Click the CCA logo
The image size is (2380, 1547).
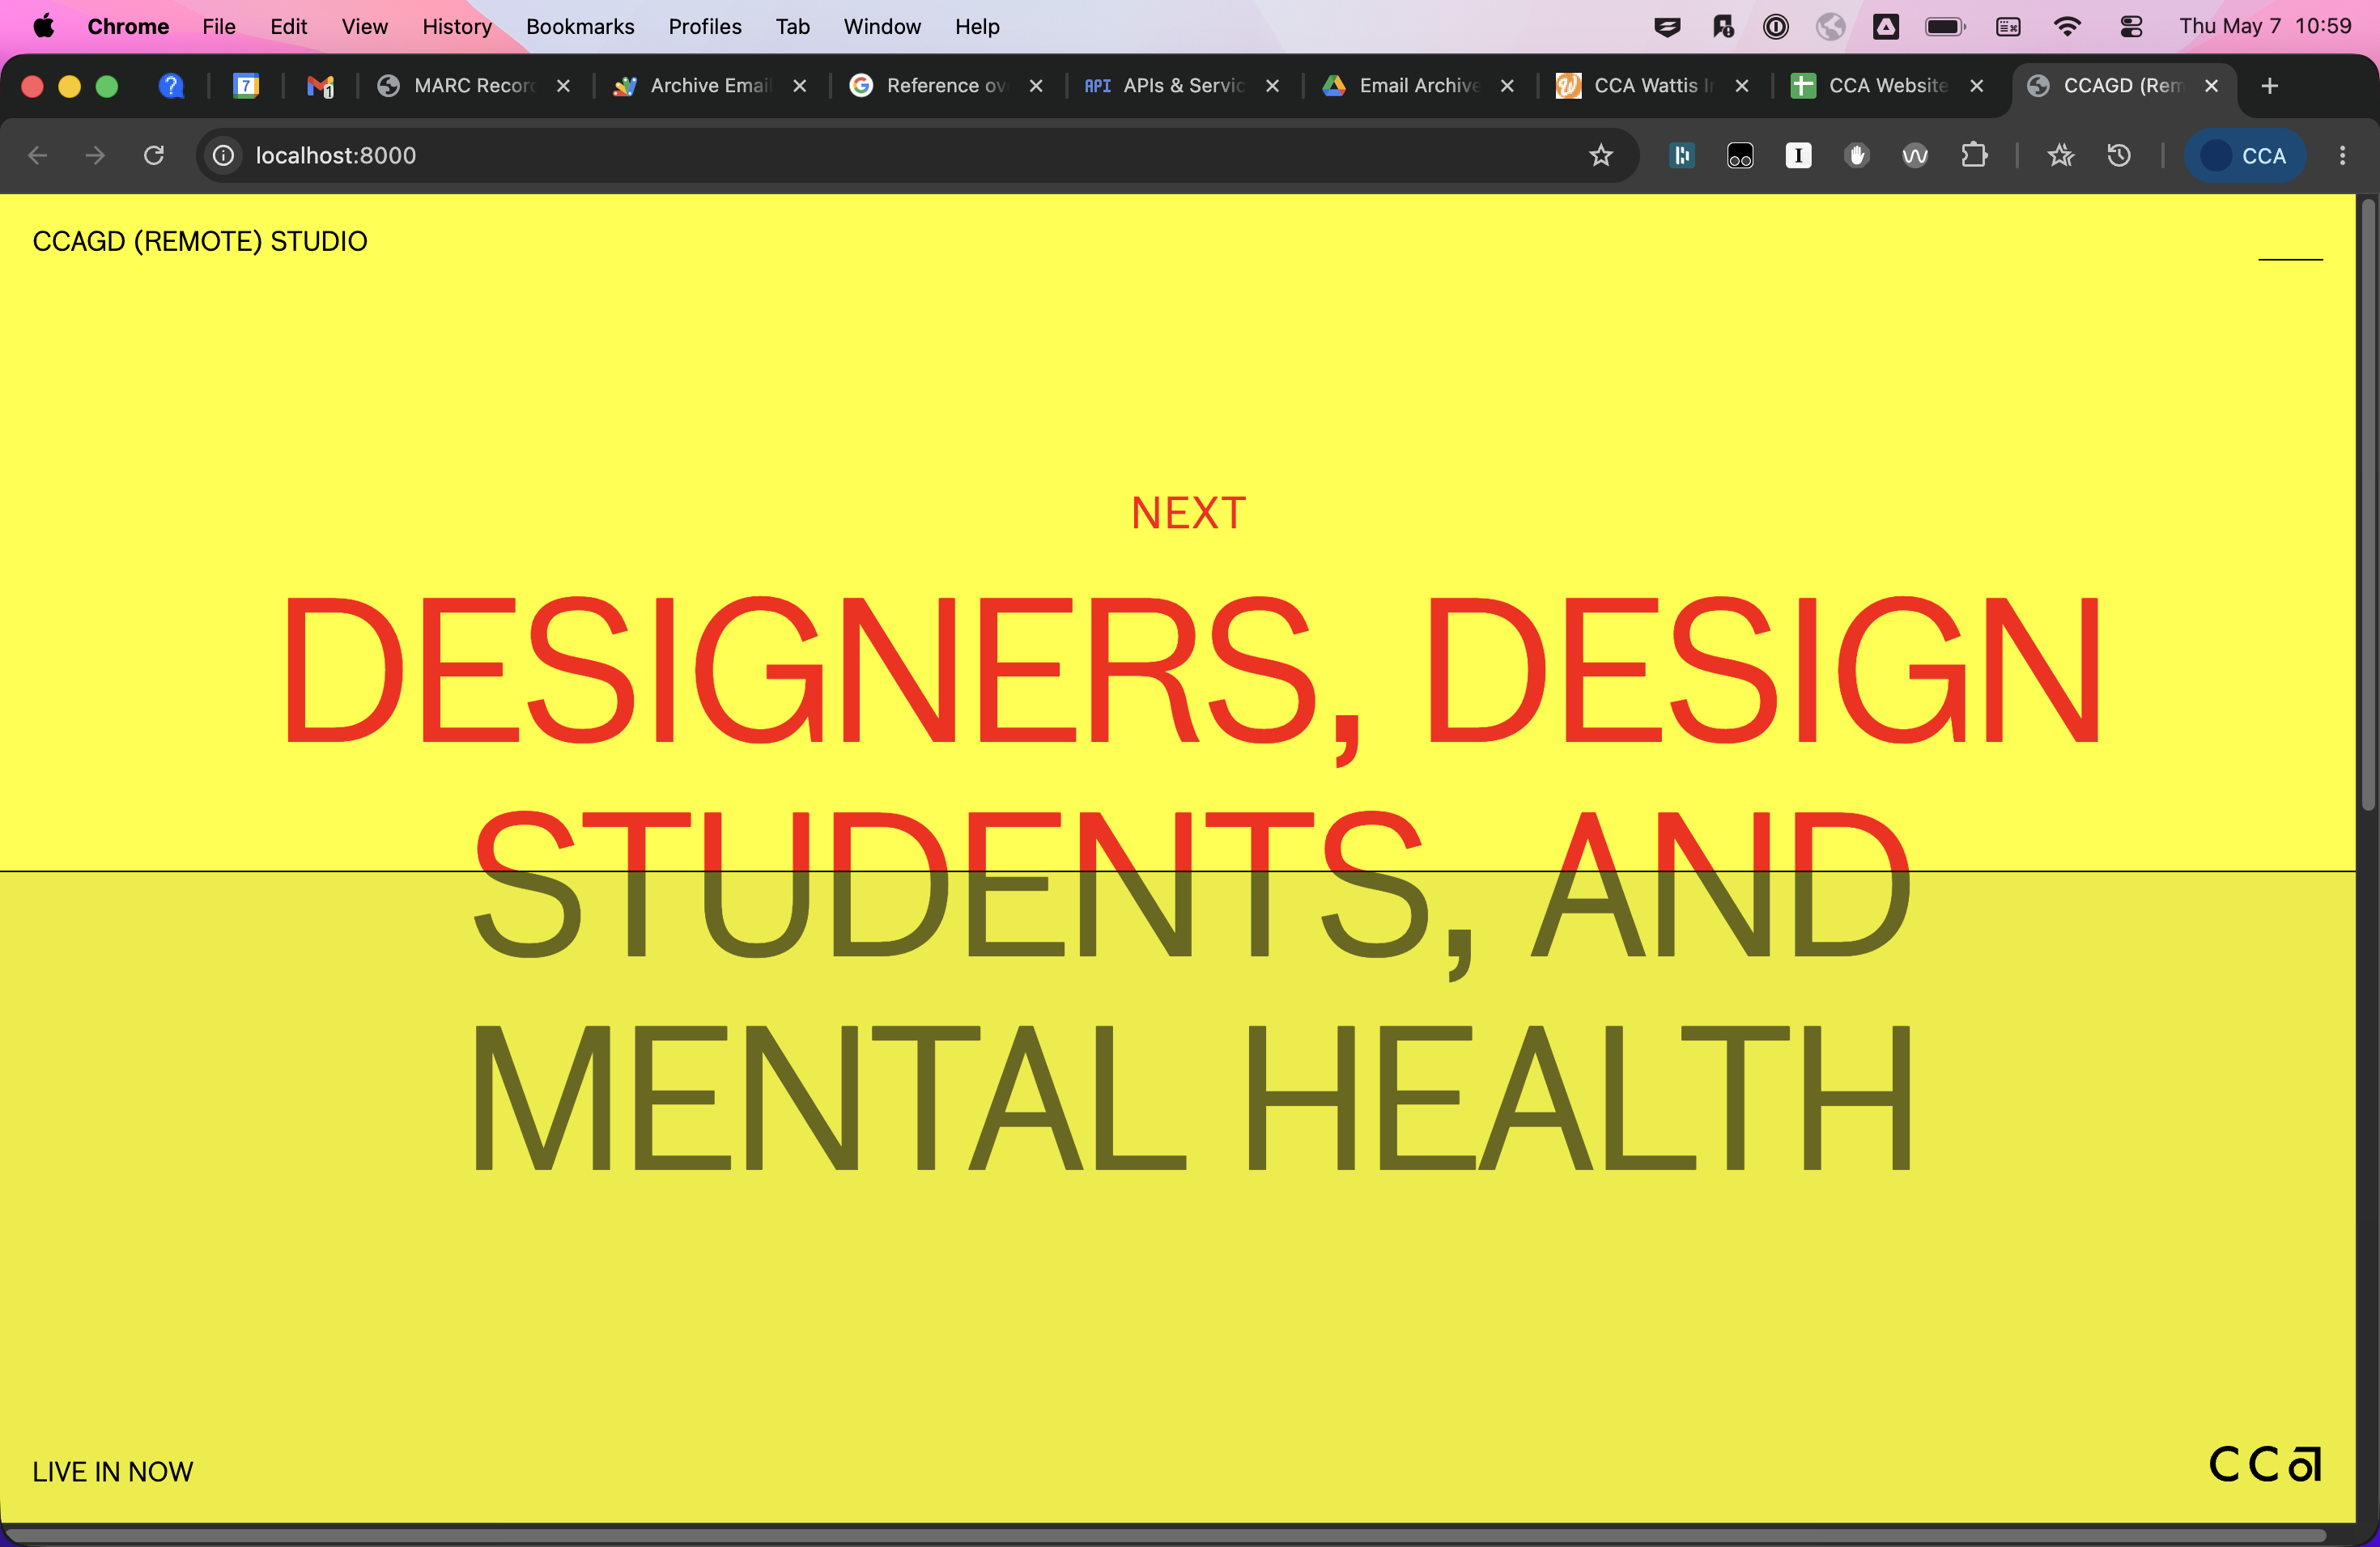[x=2265, y=1464]
